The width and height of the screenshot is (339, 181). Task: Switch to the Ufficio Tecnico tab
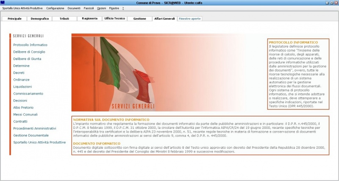(114, 19)
